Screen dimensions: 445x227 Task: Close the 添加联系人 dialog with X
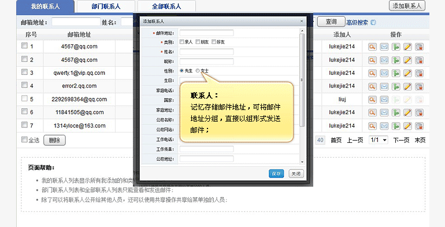[x=302, y=21]
